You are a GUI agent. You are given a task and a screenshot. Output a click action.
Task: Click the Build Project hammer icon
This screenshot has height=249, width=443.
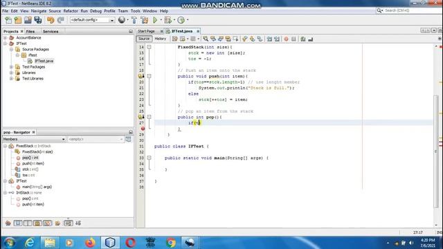[134, 20]
